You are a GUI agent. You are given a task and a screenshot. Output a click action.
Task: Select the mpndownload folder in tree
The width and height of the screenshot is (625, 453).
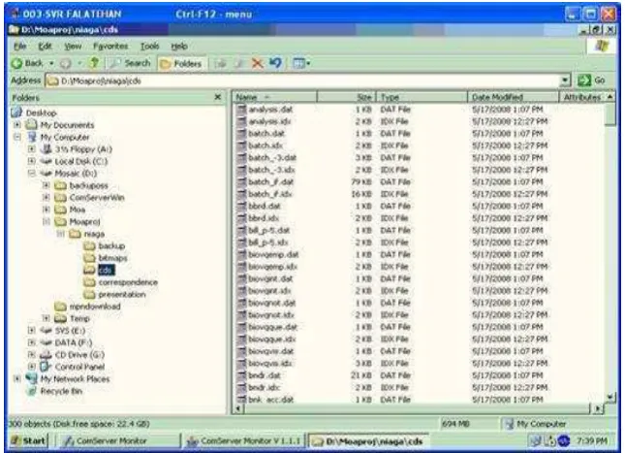95,307
